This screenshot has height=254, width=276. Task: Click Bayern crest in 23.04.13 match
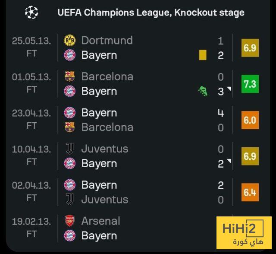pyautogui.click(x=69, y=113)
